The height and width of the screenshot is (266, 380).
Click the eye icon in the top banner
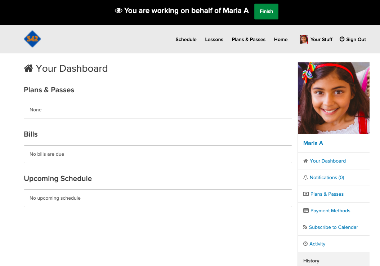coord(119,11)
